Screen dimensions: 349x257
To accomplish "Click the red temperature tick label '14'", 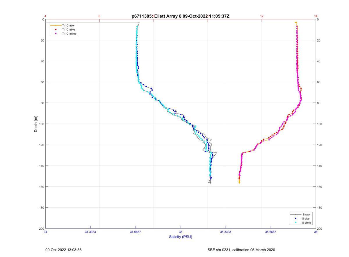I will (316, 16).
